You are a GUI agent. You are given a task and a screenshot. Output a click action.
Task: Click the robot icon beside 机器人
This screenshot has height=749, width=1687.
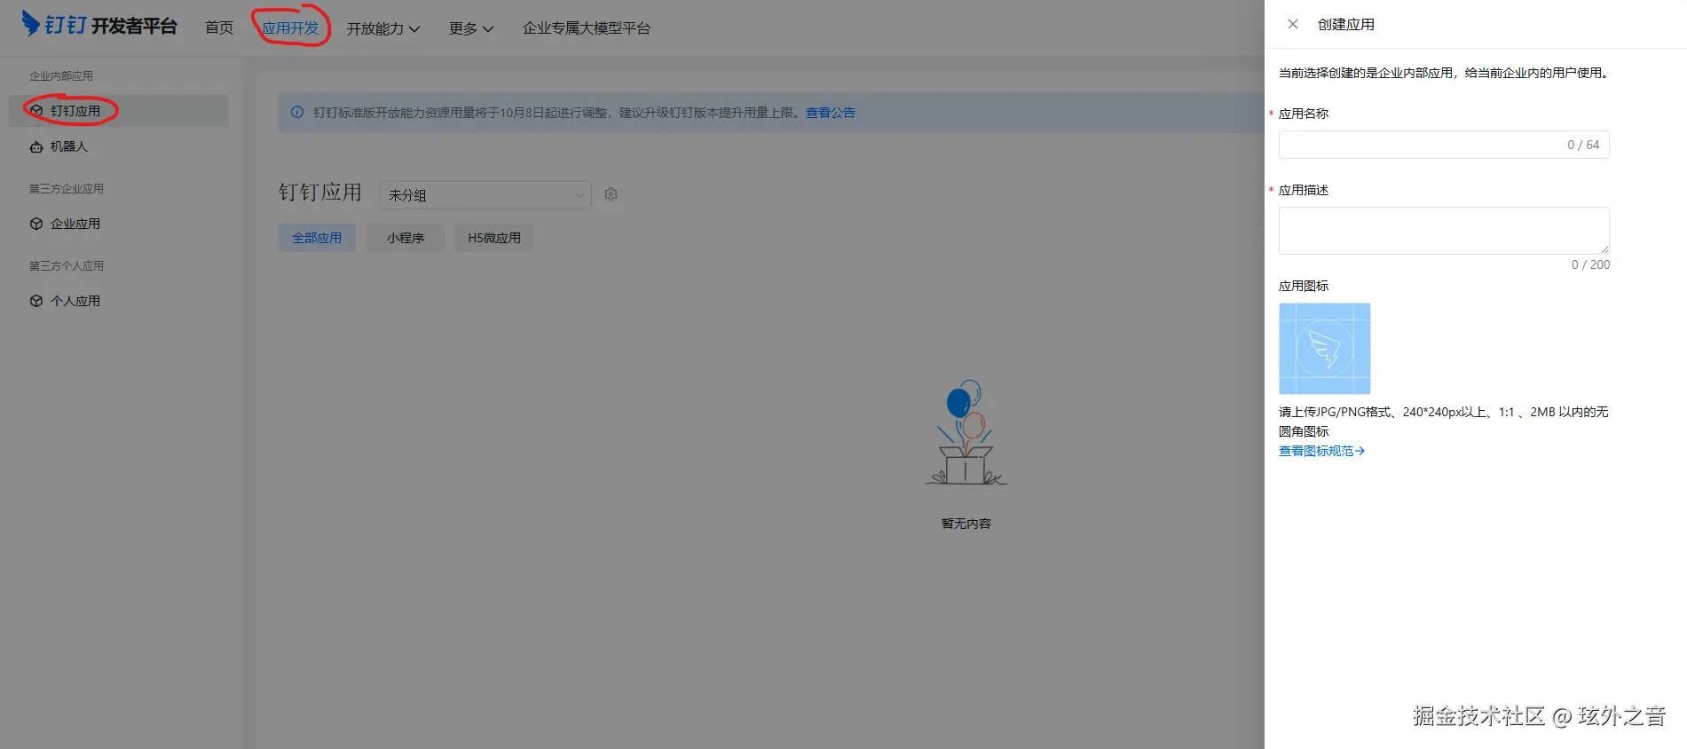pyautogui.click(x=36, y=146)
